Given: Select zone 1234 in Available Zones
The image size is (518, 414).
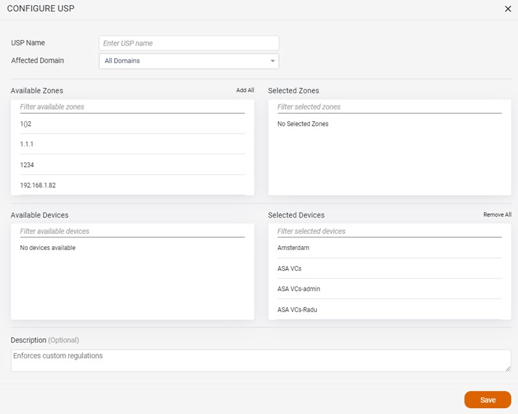Looking at the screenshot, I should pyautogui.click(x=132, y=165).
